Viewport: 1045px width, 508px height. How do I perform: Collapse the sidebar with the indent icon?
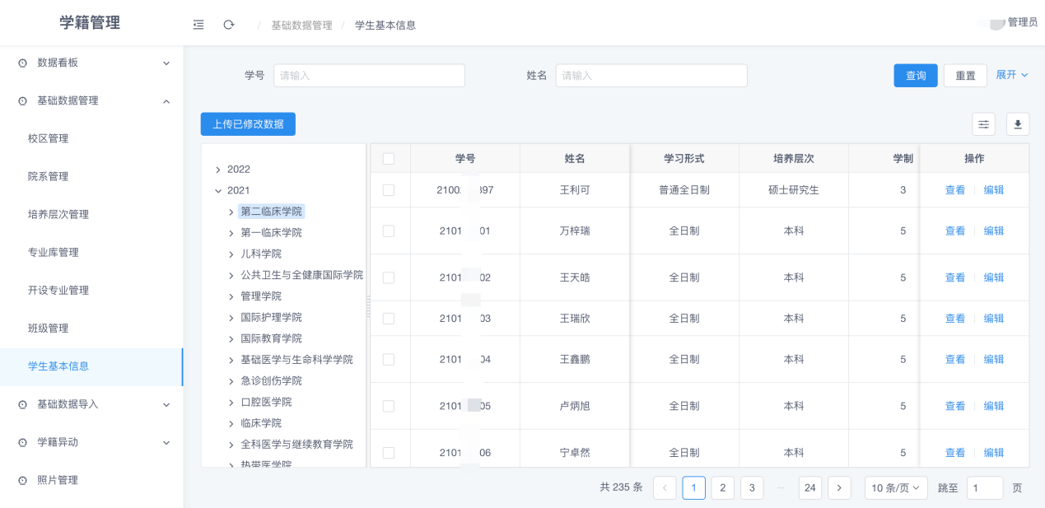click(198, 25)
